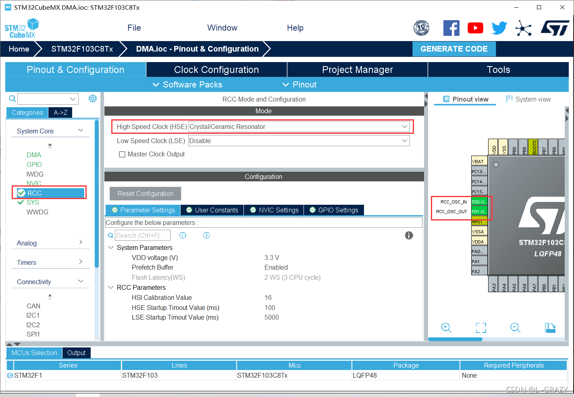Click the GENERATE CODE button
This screenshot has width=574, height=397.
coord(454,49)
